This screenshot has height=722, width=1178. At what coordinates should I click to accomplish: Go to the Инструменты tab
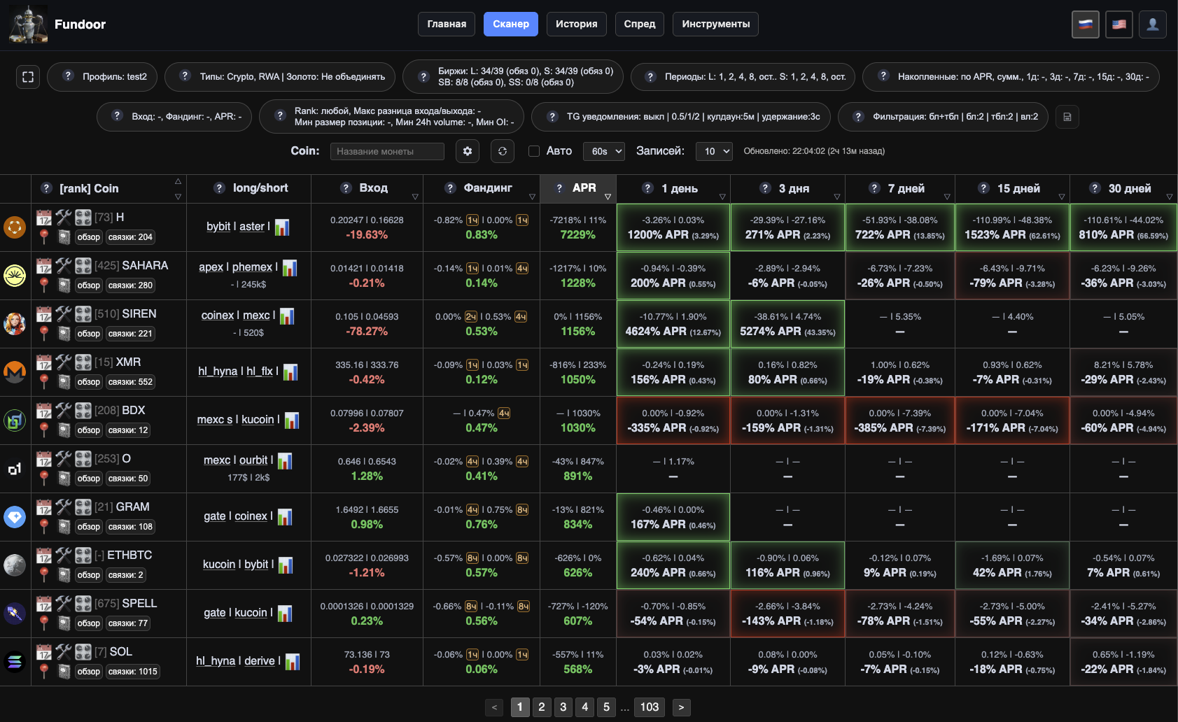[x=716, y=24]
